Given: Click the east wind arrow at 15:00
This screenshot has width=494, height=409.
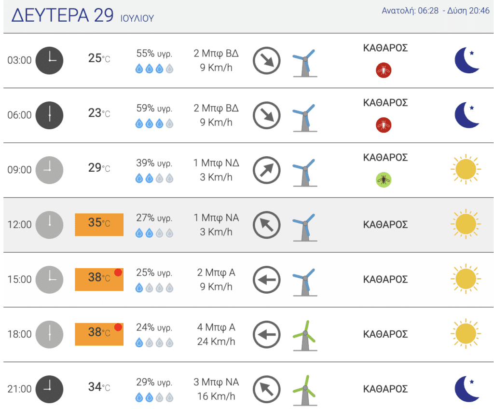Looking at the screenshot, I should 266,279.
